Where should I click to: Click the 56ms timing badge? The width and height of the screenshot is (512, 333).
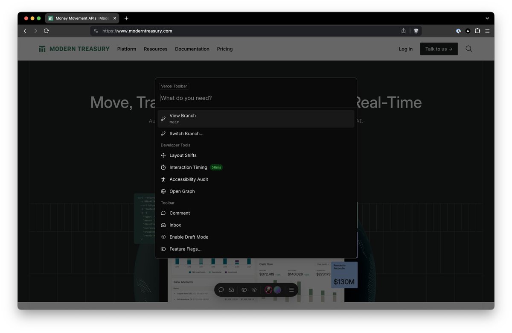[216, 167]
